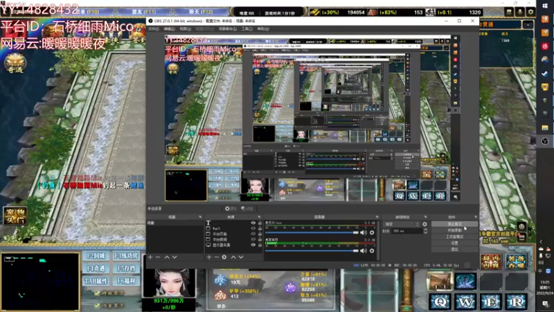The height and width of the screenshot is (312, 554).
Task: Open the 工具 (Tools) menu in OBS
Action: [247, 28]
